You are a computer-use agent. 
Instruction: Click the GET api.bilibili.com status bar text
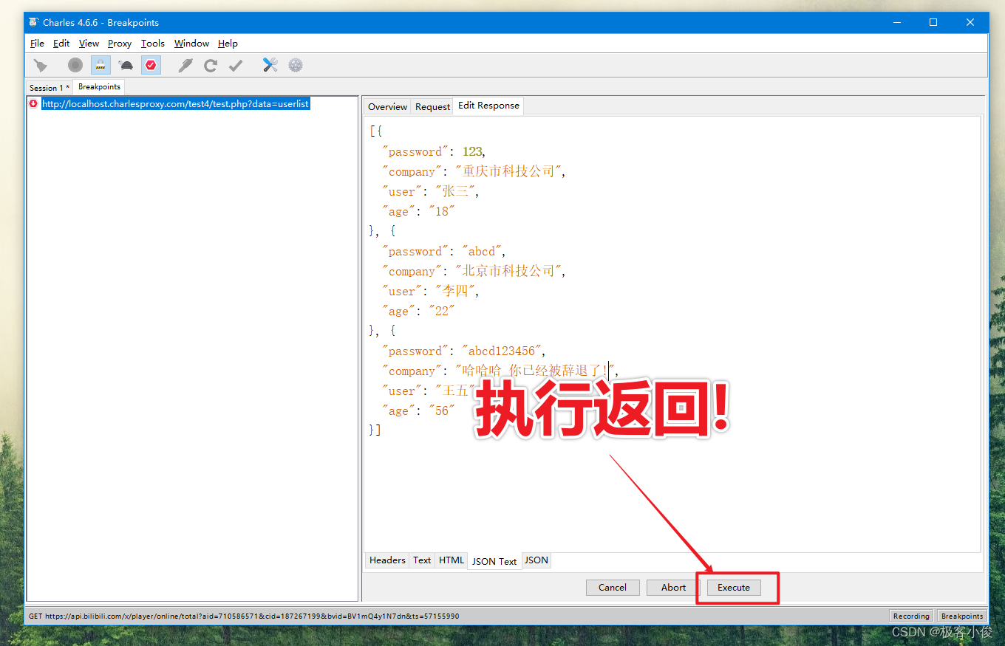[244, 616]
